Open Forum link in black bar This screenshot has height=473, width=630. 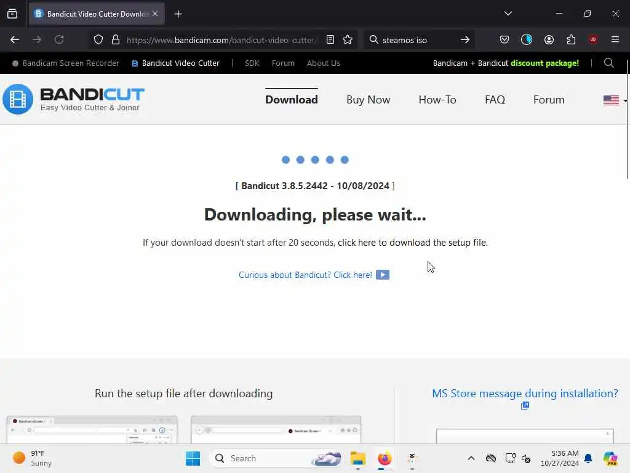coord(283,63)
